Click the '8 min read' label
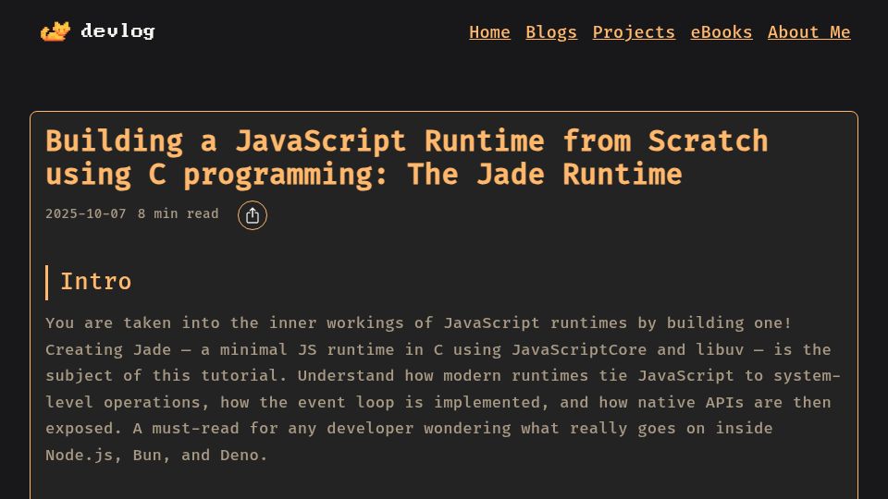 coord(178,213)
